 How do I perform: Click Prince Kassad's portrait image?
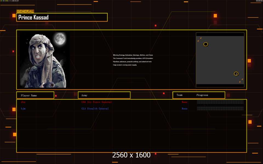tap(44, 60)
